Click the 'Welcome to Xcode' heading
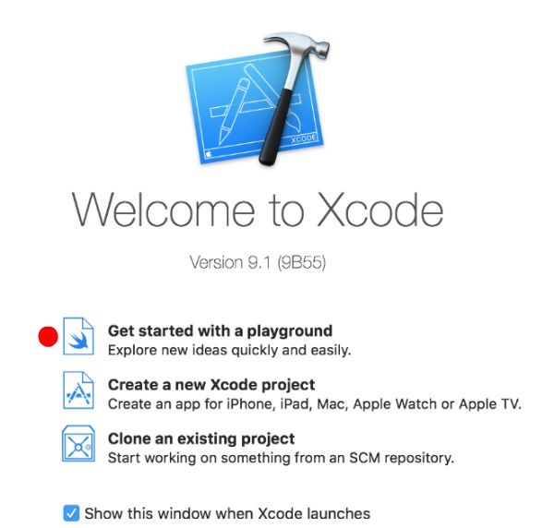 (258, 210)
